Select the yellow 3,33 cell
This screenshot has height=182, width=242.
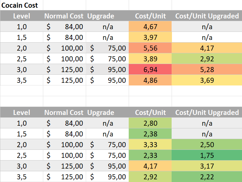150,144
